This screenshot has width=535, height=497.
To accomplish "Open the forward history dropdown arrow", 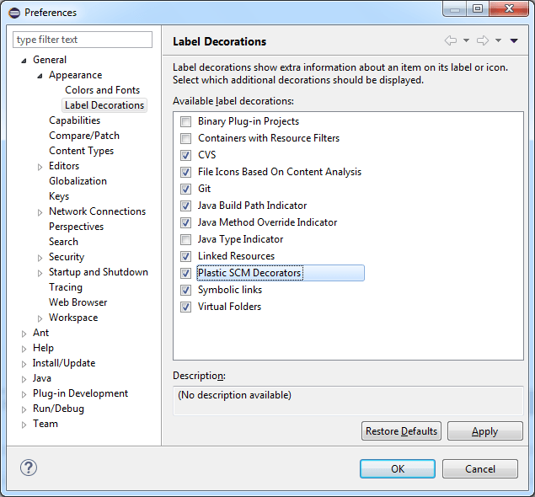I will coord(498,40).
